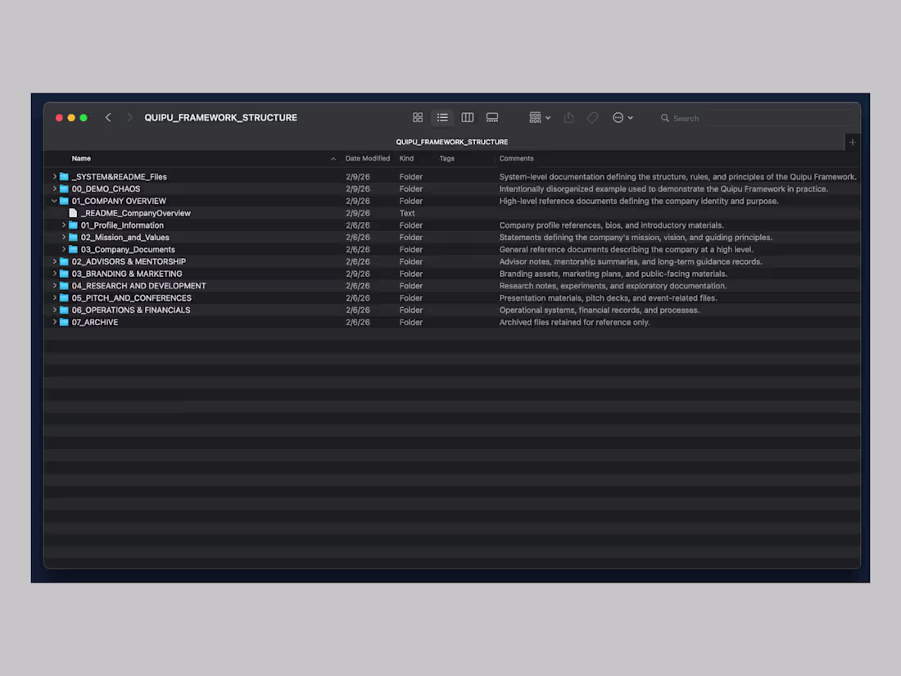
Task: Close the Finder window with red button
Action: click(59, 117)
